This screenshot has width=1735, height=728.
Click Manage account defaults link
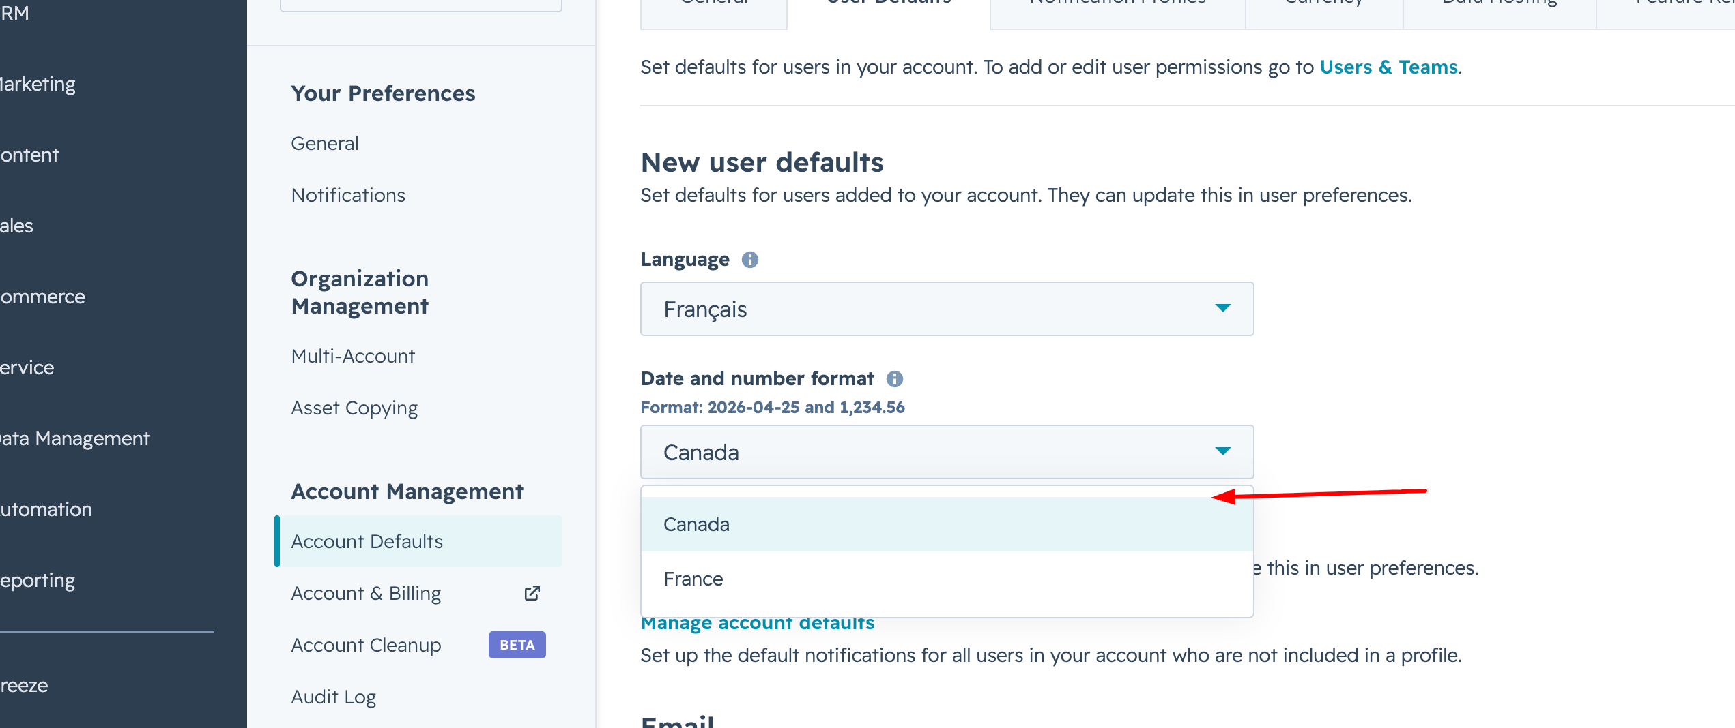757,624
